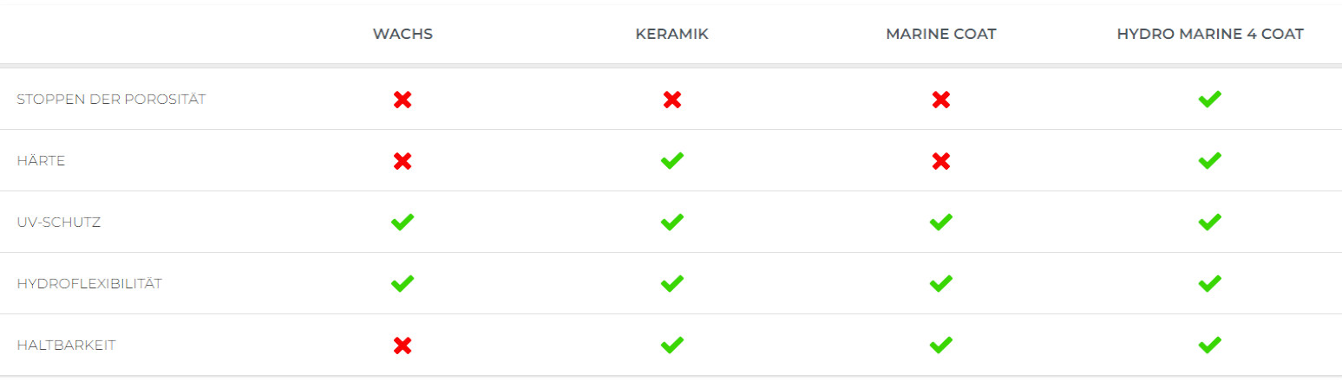
Task: Click red cross for Marine Coat Härte
Action: pos(940,161)
